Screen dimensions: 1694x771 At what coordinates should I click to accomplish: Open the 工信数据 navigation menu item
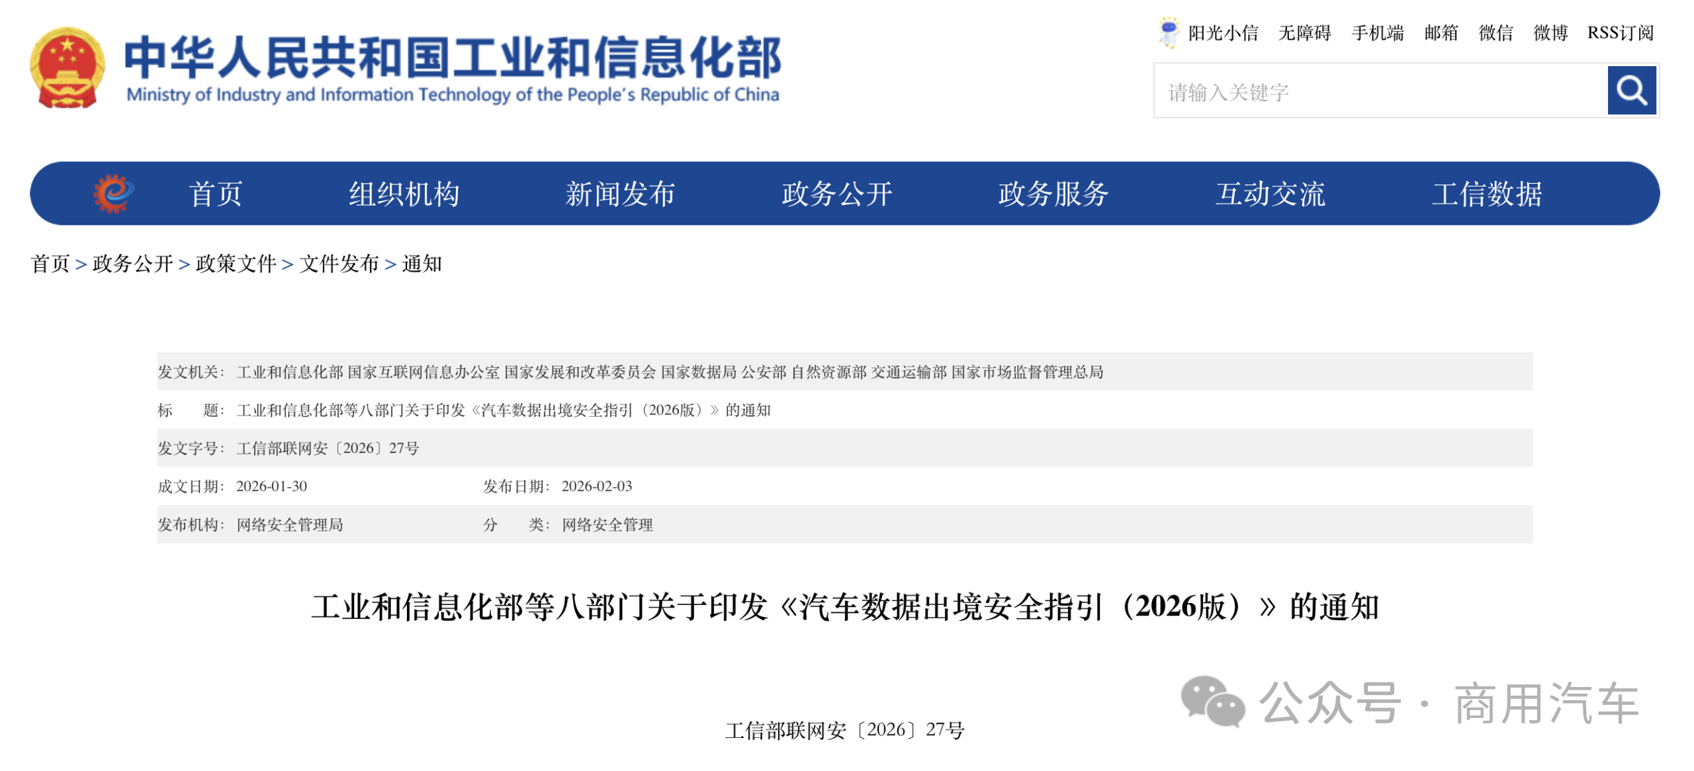tap(1486, 194)
